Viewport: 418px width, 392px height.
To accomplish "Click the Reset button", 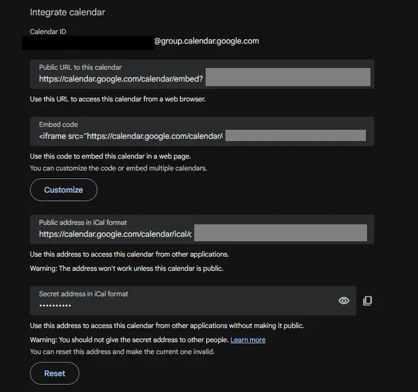I will pyautogui.click(x=54, y=373).
